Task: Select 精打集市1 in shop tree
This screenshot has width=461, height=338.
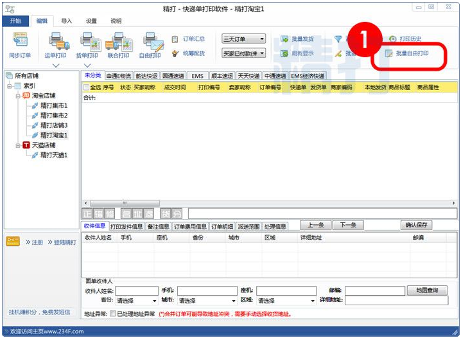Action: (x=54, y=105)
